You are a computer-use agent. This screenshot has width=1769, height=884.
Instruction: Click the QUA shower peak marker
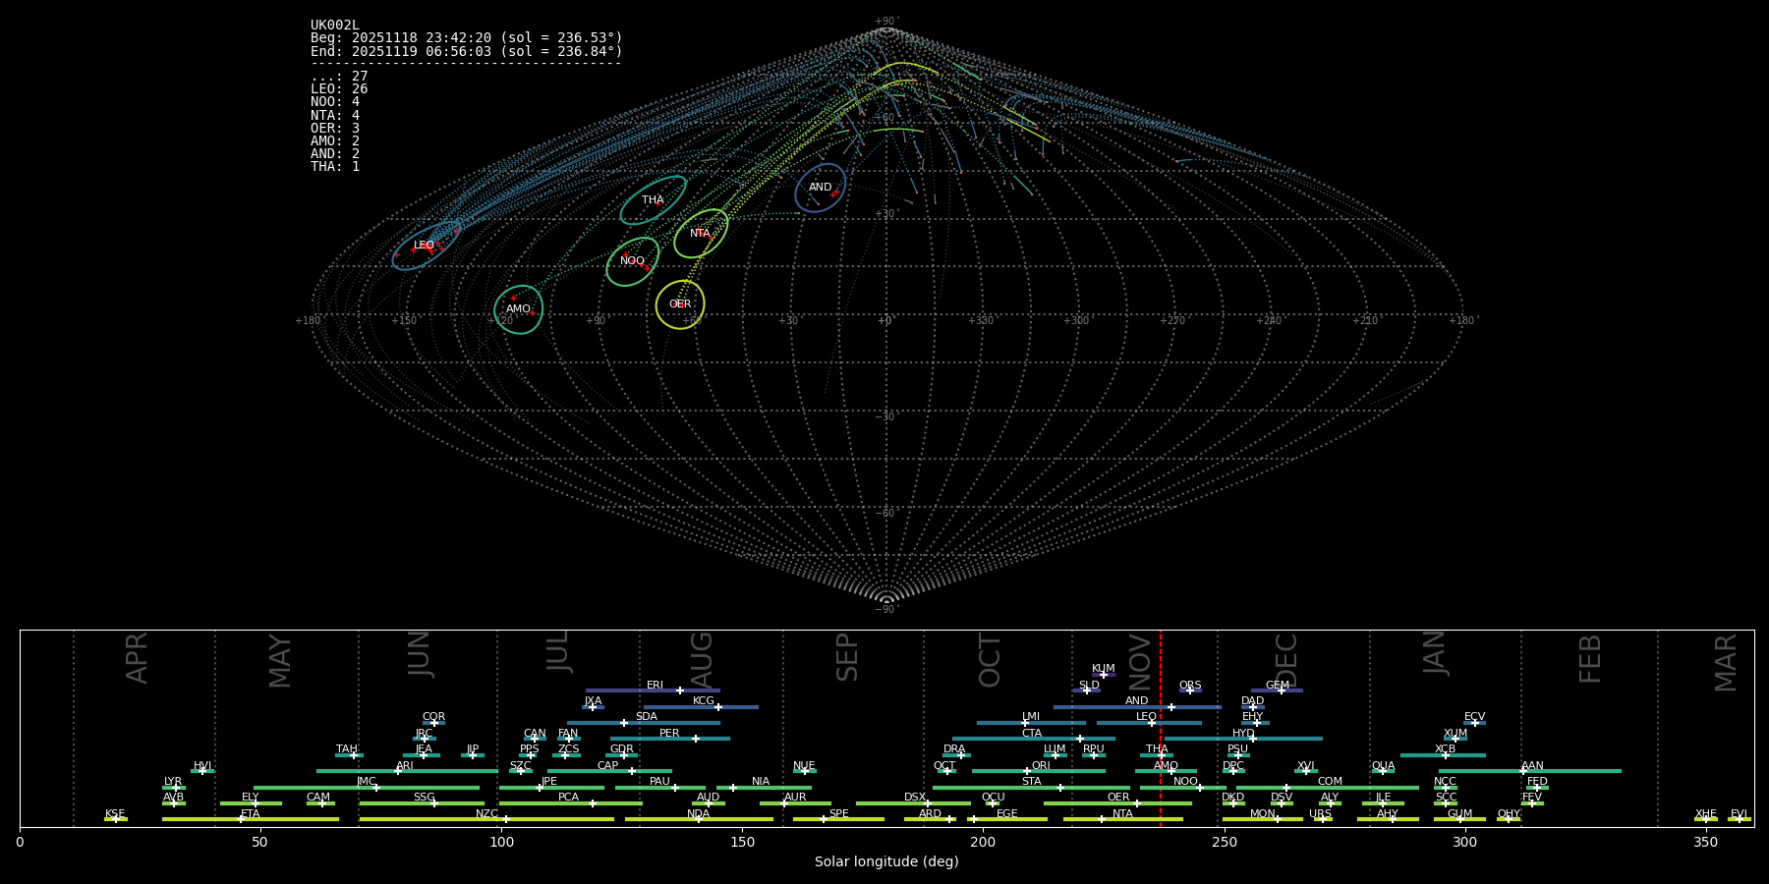[x=1383, y=771]
